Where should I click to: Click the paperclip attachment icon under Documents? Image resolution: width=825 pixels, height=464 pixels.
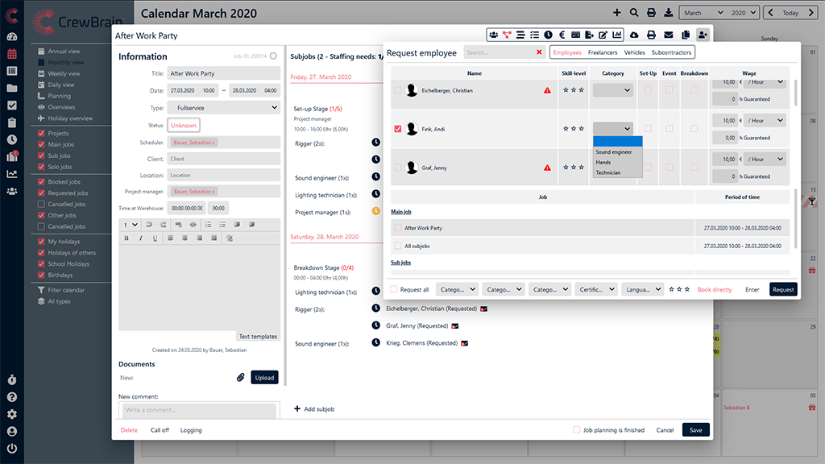240,377
